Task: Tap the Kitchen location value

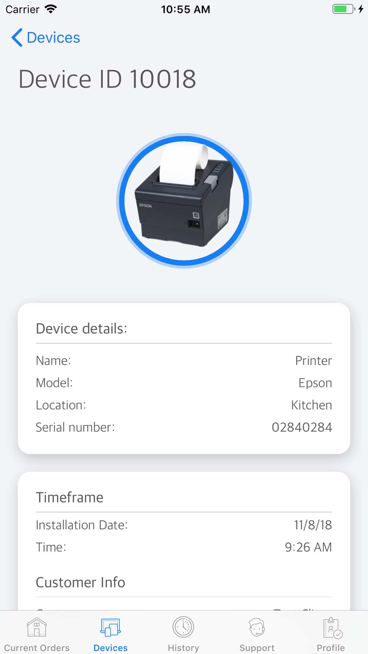Action: coord(311,405)
